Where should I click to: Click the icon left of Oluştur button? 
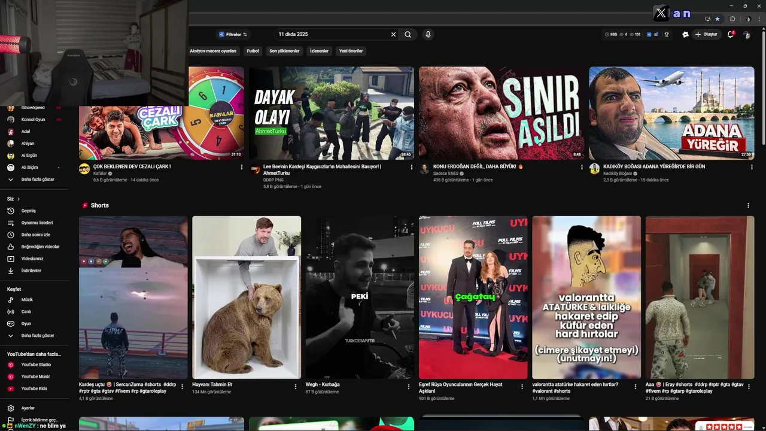[x=685, y=35]
